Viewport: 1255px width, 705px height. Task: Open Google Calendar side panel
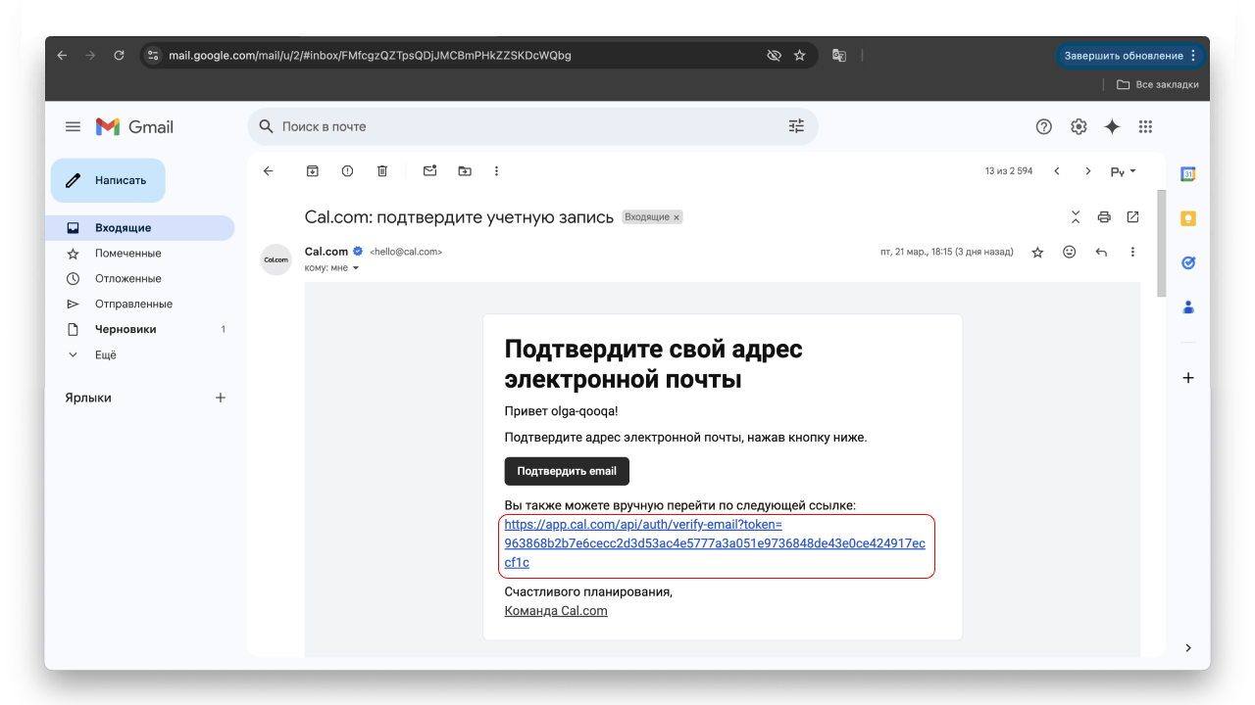[x=1188, y=174]
